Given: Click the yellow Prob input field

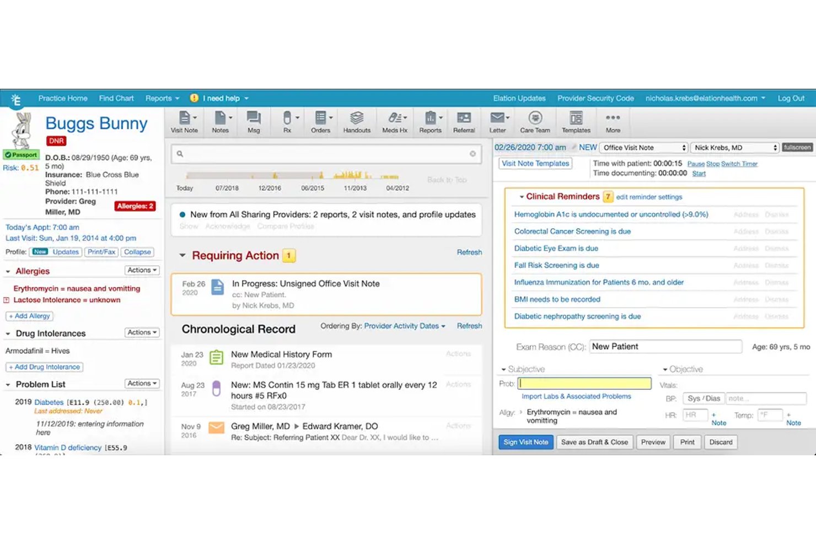Looking at the screenshot, I should click(584, 383).
